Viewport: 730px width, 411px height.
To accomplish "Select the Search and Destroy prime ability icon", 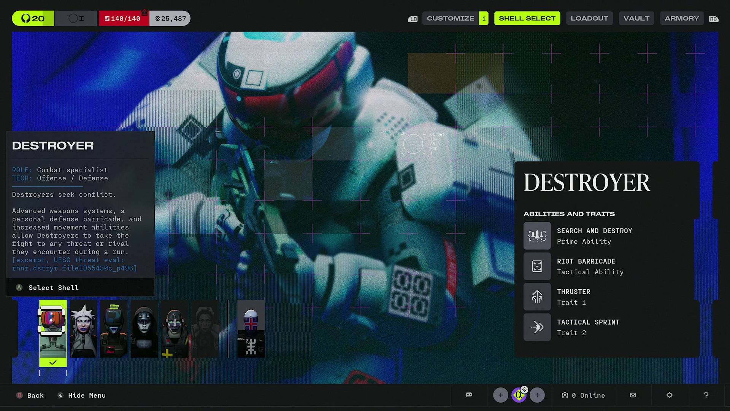I will [537, 236].
